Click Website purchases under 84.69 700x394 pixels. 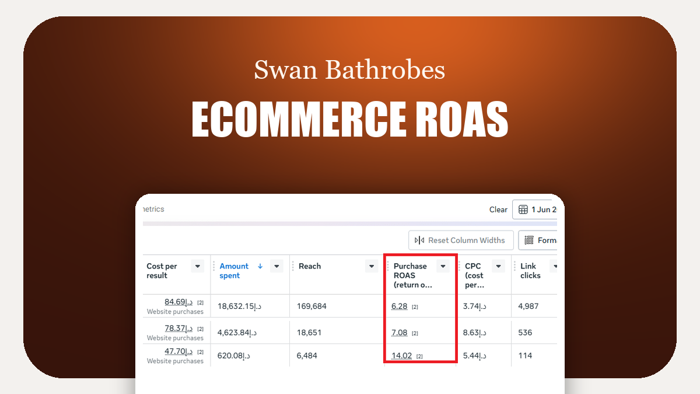pyautogui.click(x=175, y=312)
